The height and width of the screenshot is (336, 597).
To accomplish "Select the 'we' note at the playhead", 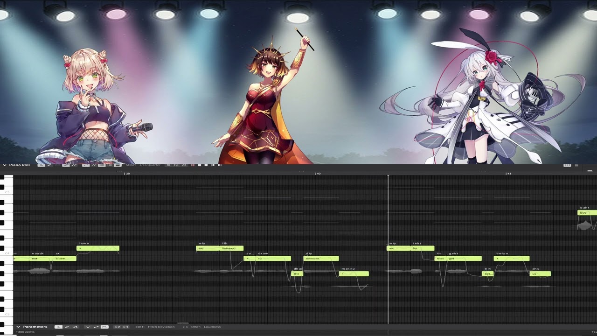I will (399, 248).
